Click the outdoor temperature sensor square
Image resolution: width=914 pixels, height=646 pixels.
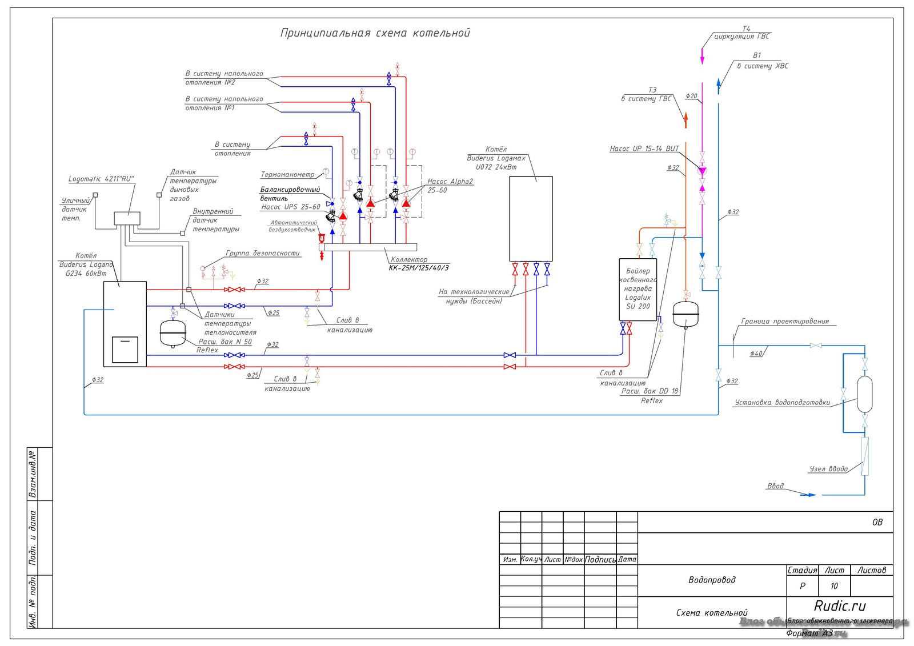95,195
